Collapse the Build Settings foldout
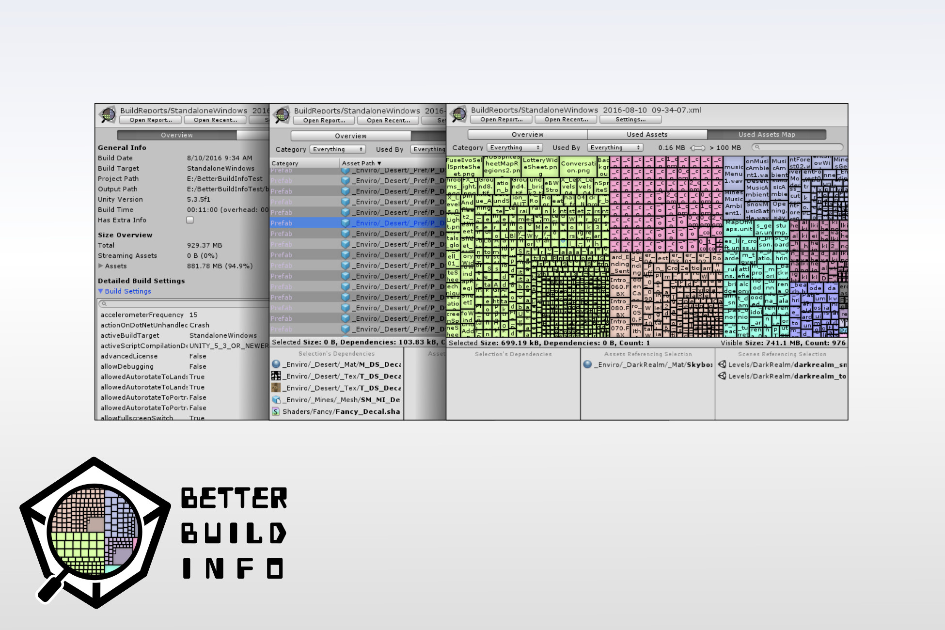The width and height of the screenshot is (945, 630). point(101,291)
